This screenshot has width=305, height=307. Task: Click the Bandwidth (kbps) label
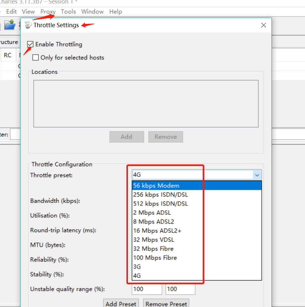point(55,201)
